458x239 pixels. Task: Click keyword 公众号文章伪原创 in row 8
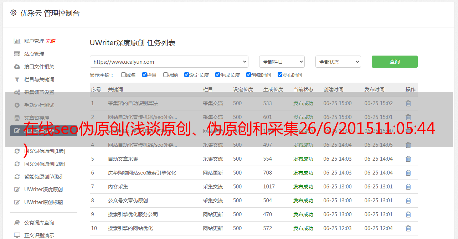pos(128,201)
